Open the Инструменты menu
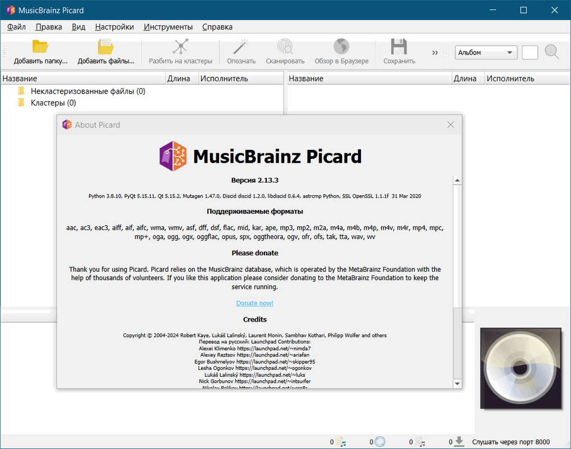Viewport: 571px width, 449px height. click(x=168, y=27)
